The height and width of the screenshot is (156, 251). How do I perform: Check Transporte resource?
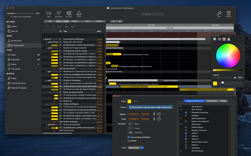tap(186, 148)
